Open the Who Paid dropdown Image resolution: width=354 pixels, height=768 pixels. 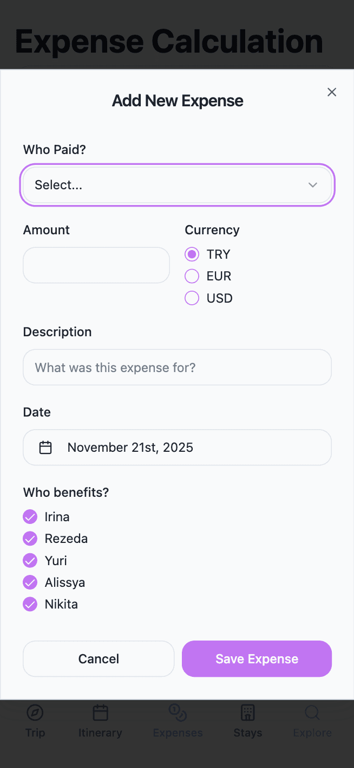click(x=177, y=185)
